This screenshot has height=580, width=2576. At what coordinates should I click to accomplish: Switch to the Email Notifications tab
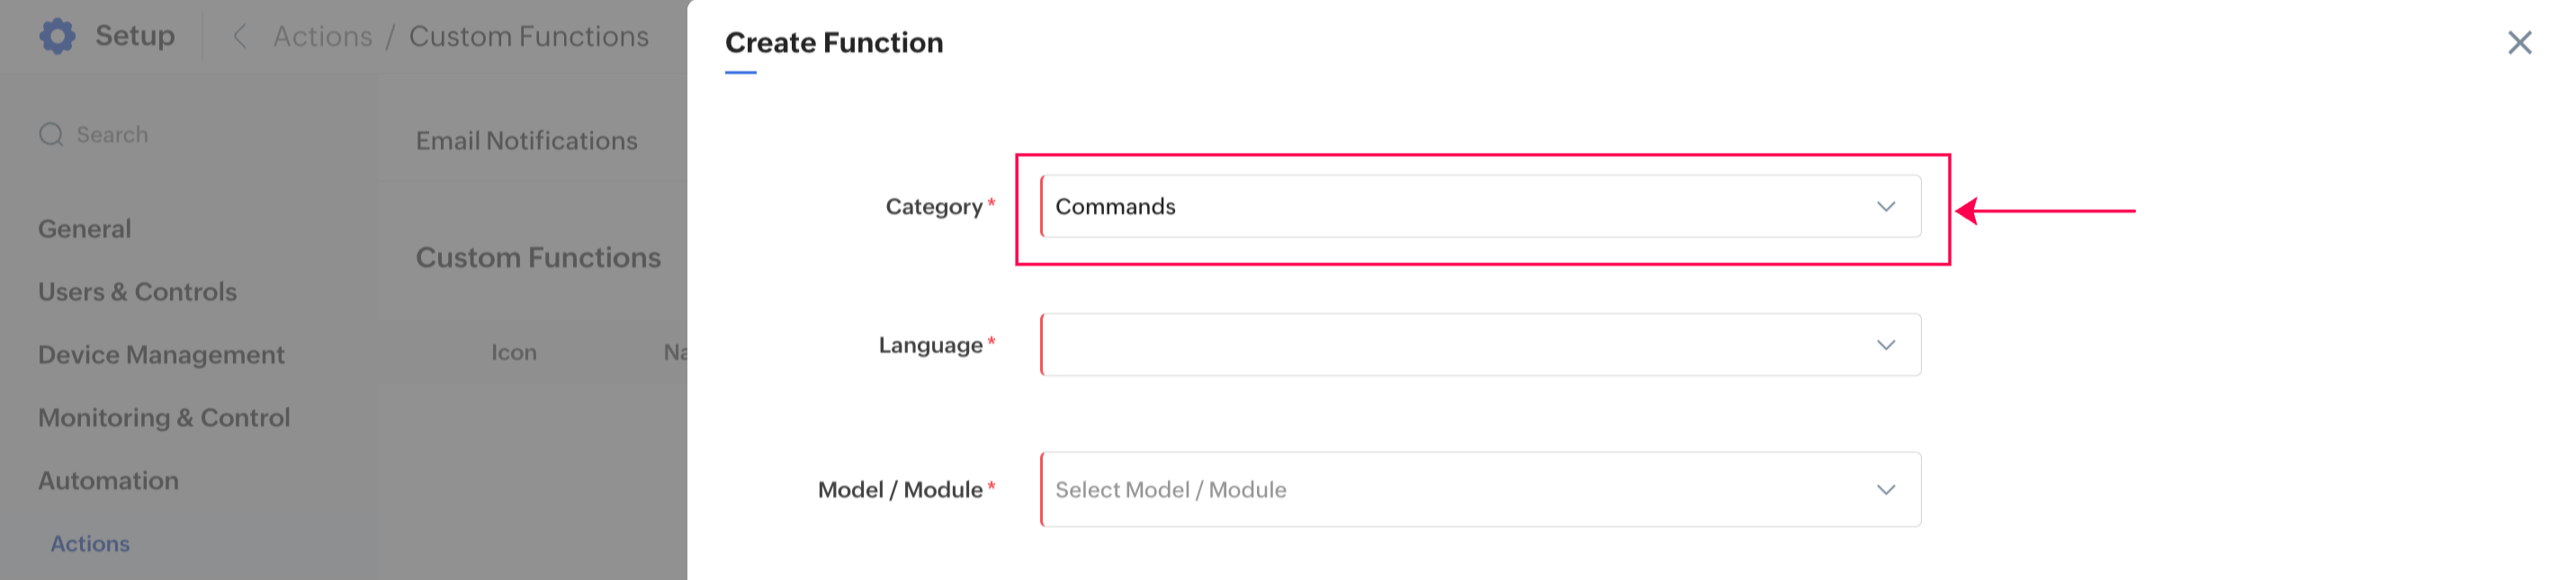526,141
